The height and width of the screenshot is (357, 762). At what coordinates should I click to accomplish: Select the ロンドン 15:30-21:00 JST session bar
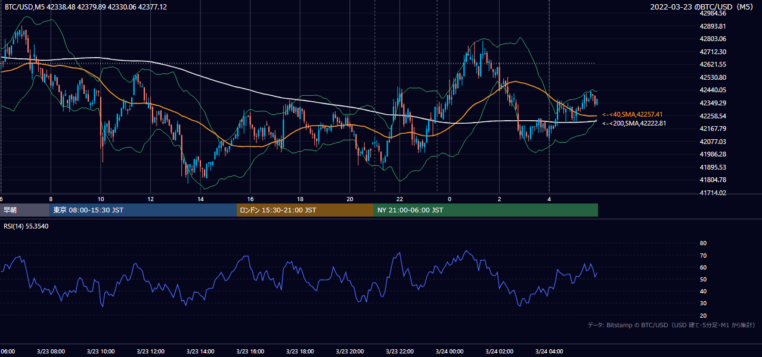[x=305, y=210]
